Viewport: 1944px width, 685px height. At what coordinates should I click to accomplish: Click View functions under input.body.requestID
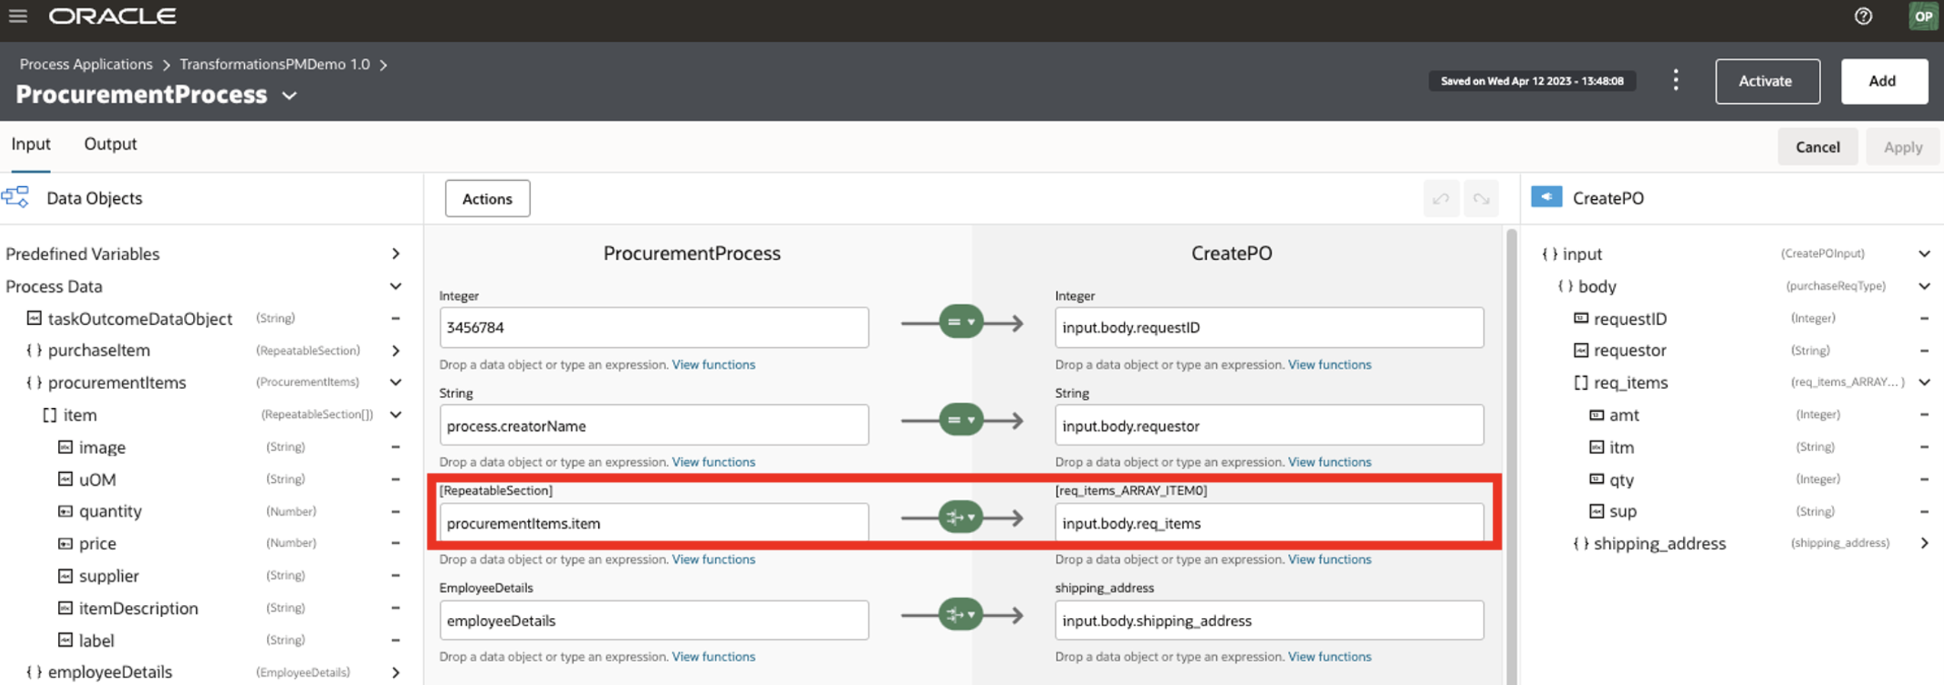pyautogui.click(x=1329, y=365)
